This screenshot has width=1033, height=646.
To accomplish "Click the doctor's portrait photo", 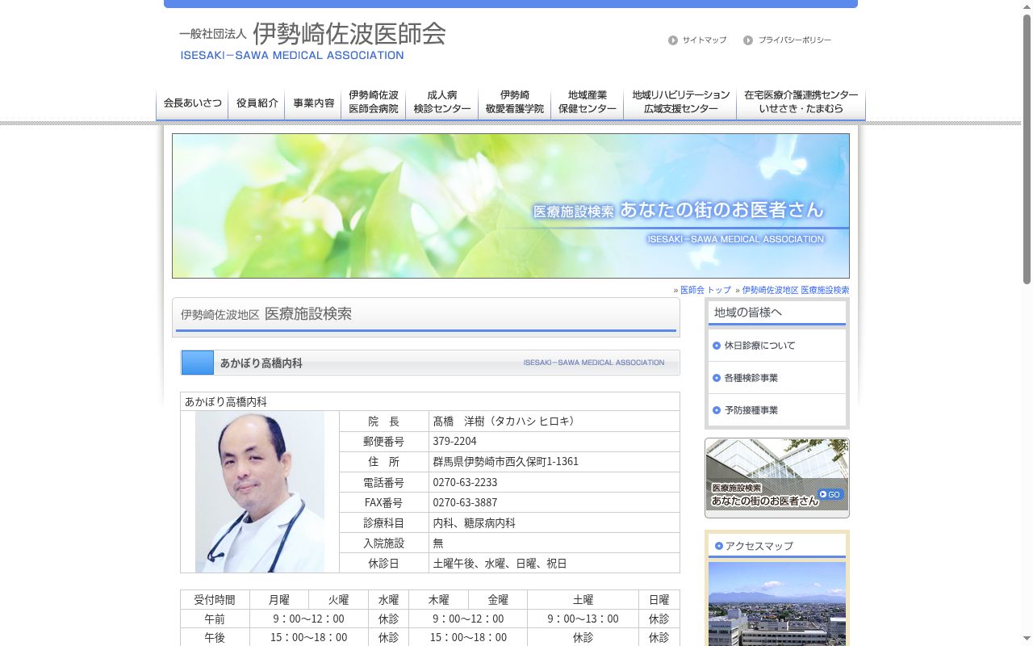I will pos(260,492).
